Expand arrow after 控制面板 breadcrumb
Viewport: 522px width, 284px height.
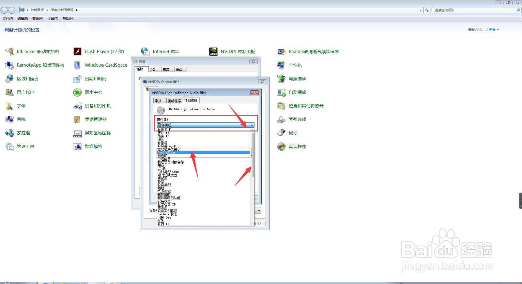[x=47, y=10]
